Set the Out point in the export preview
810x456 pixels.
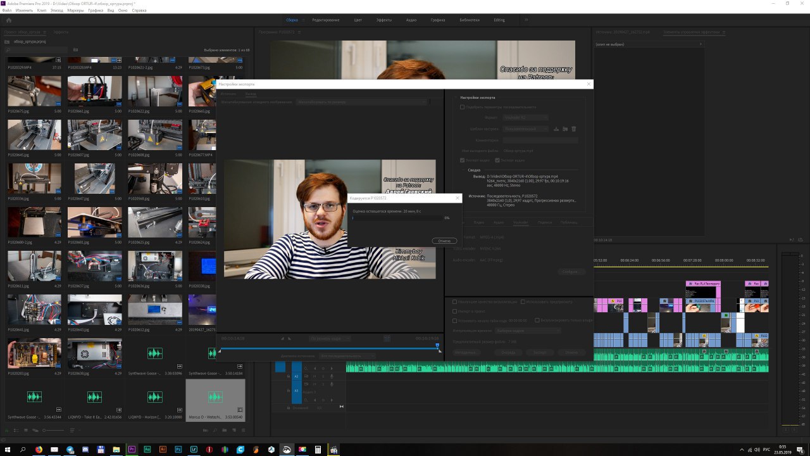tap(290, 339)
